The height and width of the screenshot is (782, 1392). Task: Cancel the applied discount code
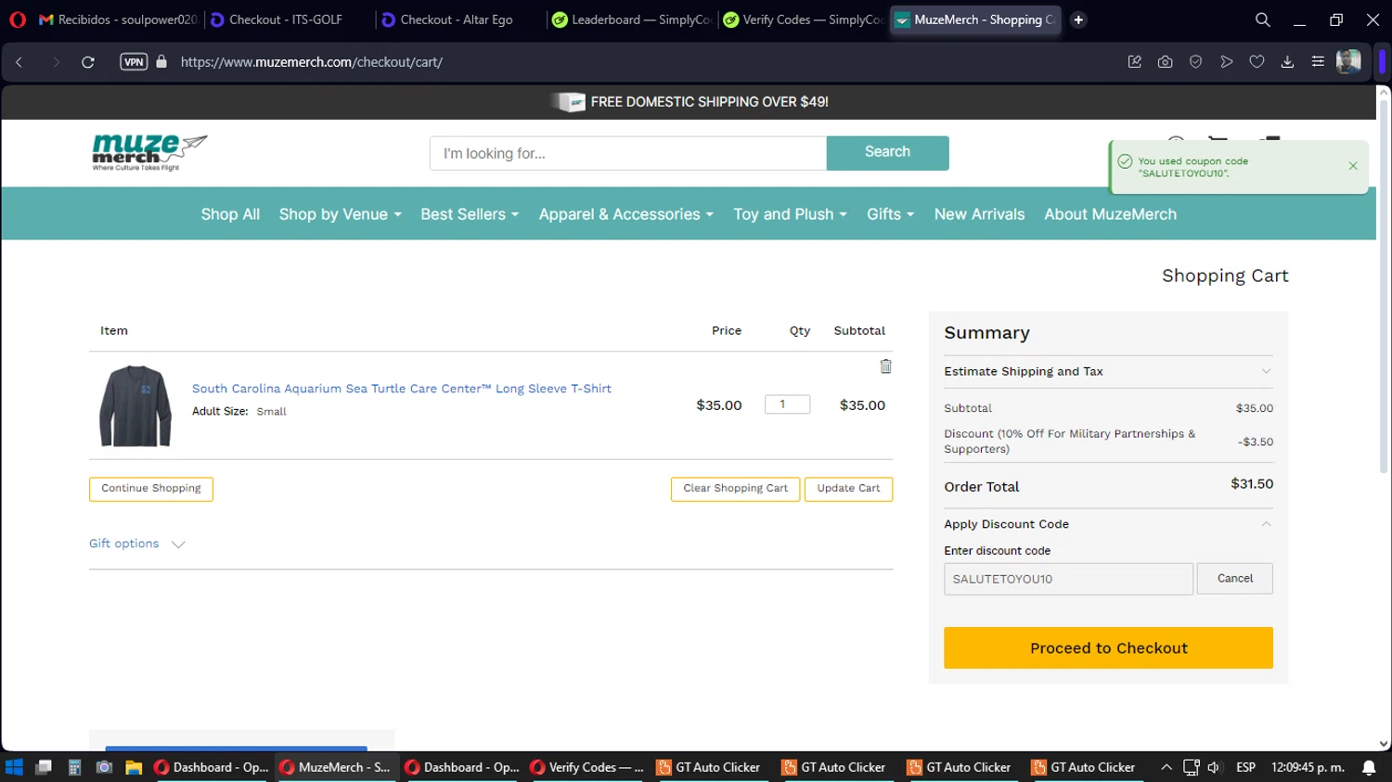click(1234, 578)
